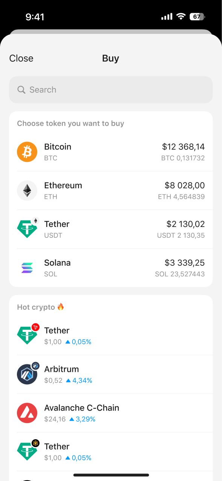Tap the Arbitrum logo icon
Screen dimensions: 222x481
coord(27,374)
